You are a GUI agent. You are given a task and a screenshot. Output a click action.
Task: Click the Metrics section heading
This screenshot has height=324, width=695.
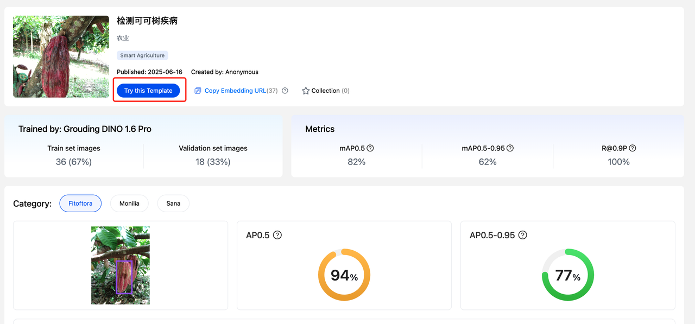320,129
